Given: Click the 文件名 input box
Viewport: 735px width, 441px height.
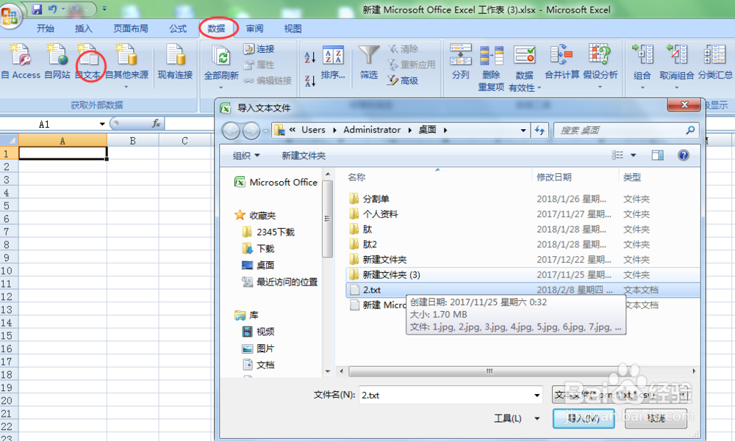Looking at the screenshot, I should pyautogui.click(x=451, y=395).
